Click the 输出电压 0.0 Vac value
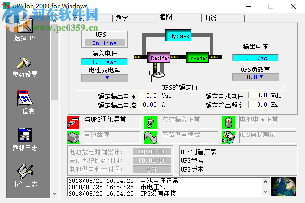305x203 pixels. [x=256, y=58]
